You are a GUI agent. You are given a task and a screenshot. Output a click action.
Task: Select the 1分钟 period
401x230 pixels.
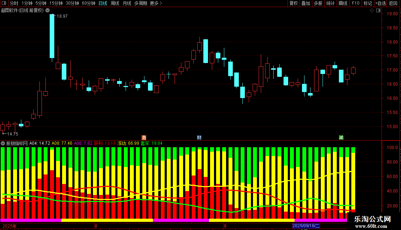27,3
